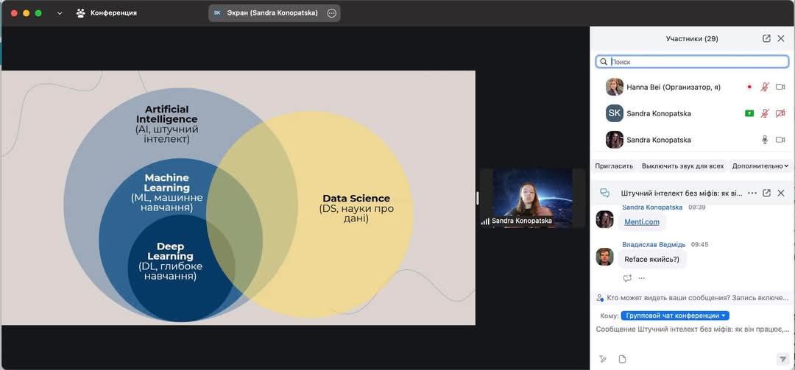Image resolution: width=795 pixels, height=370 pixels.
Task: Click the Сообщение chat message input
Action: tap(693, 330)
